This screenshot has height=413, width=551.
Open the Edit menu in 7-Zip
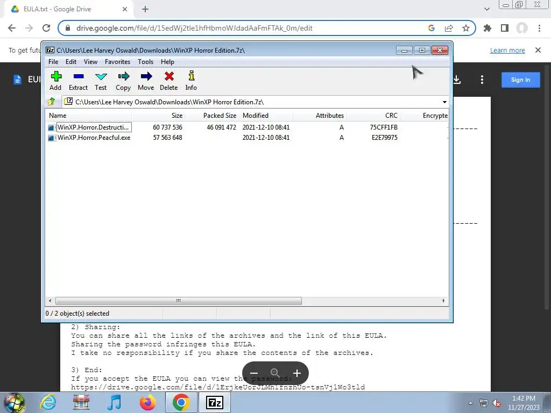tap(71, 62)
